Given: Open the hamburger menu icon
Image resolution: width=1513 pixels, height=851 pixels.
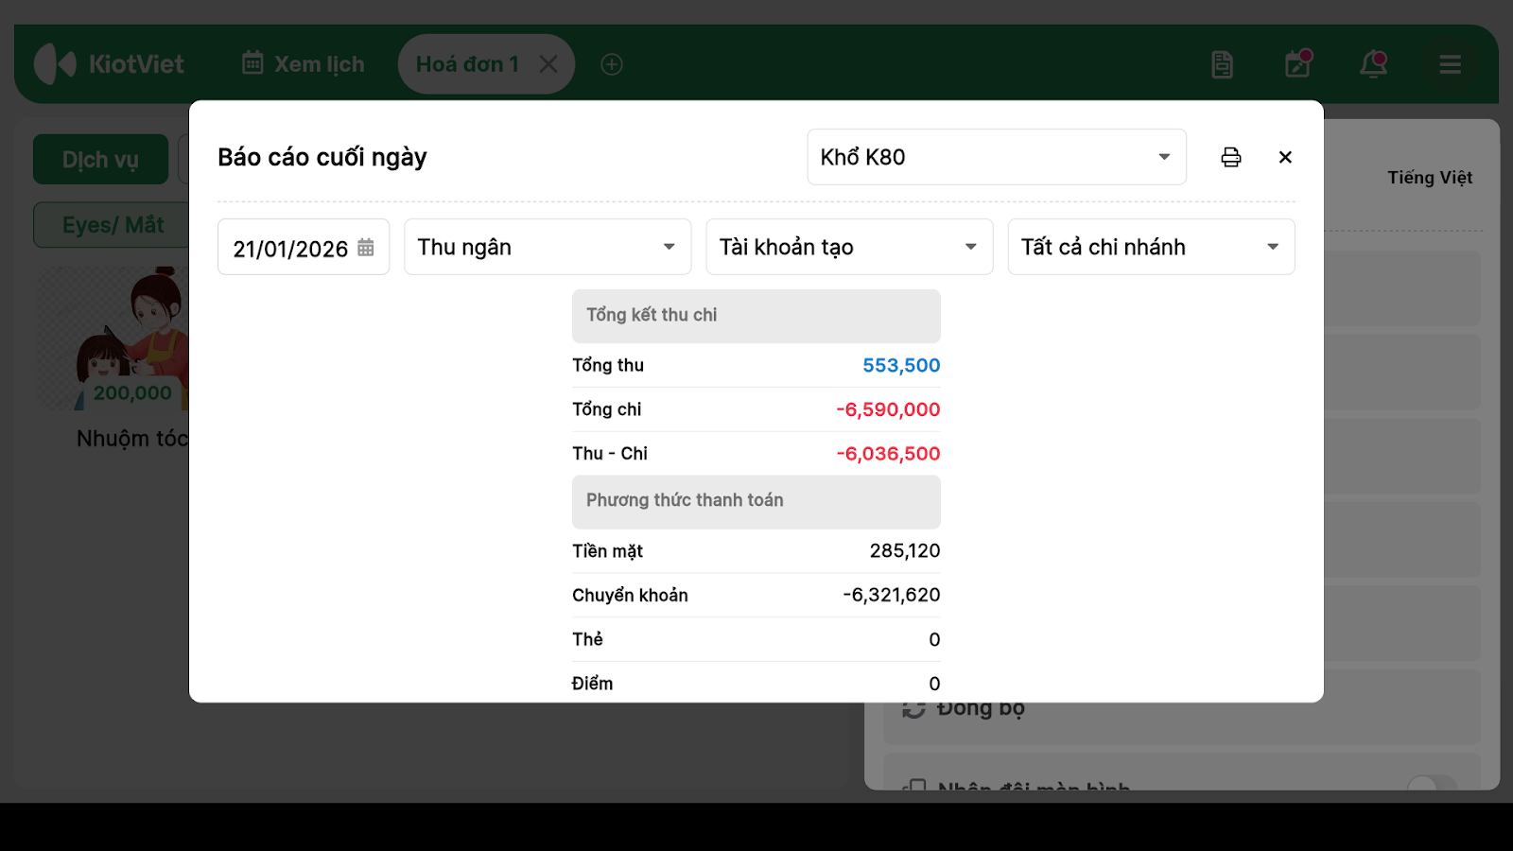Looking at the screenshot, I should (x=1450, y=64).
